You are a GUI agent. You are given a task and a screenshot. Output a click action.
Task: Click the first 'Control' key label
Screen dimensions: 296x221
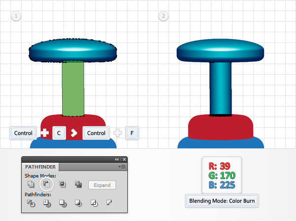[23, 133]
